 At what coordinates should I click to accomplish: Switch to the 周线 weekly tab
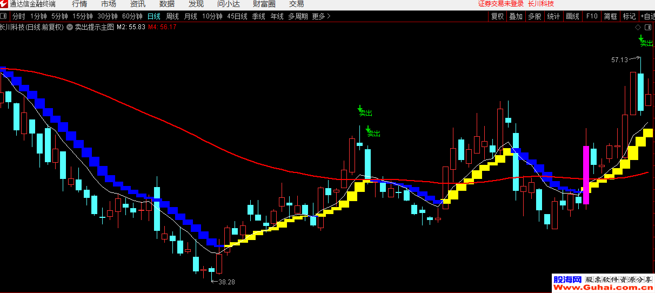point(172,16)
